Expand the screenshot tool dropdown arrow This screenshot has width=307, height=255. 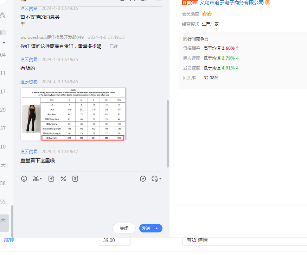click(41, 179)
